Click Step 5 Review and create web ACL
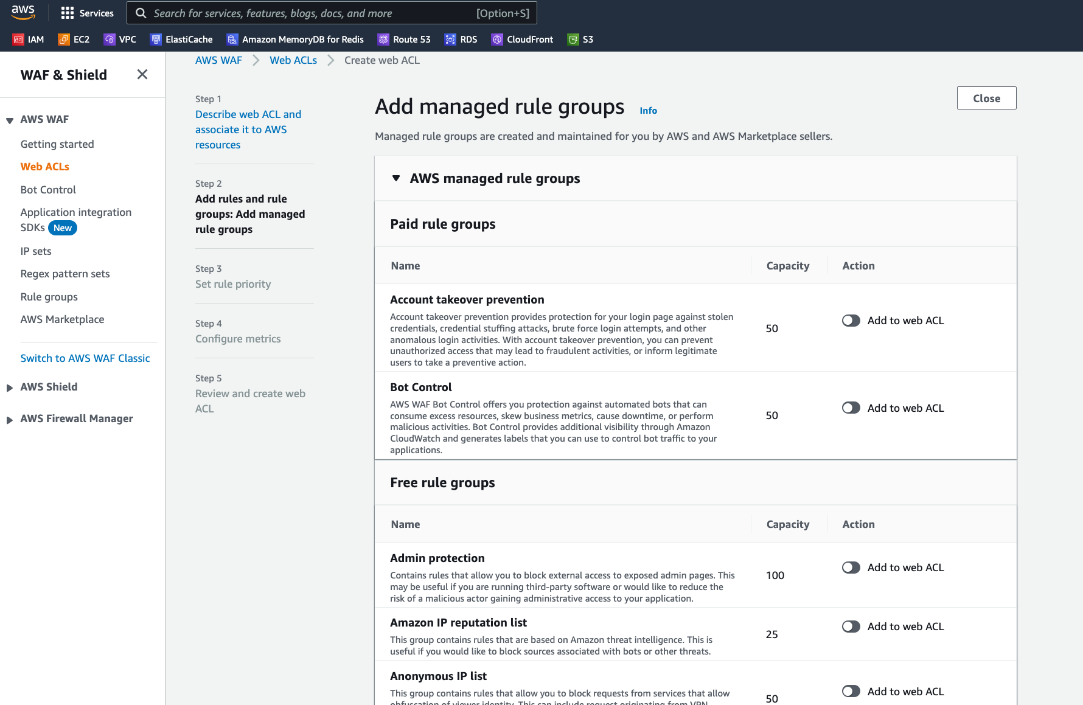The image size is (1083, 705). click(x=250, y=401)
